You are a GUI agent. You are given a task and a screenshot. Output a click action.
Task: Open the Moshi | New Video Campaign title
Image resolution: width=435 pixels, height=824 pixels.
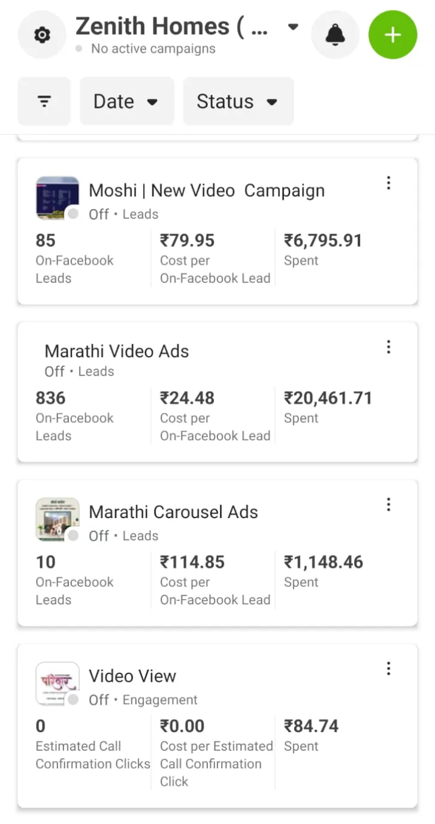[207, 191]
